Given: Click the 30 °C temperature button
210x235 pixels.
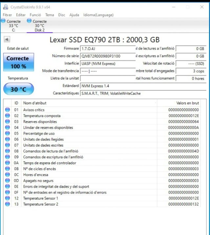Looking at the screenshot, I should click(19, 89).
